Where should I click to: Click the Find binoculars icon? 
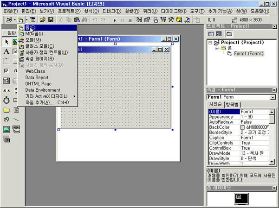pyautogui.click(x=84, y=20)
